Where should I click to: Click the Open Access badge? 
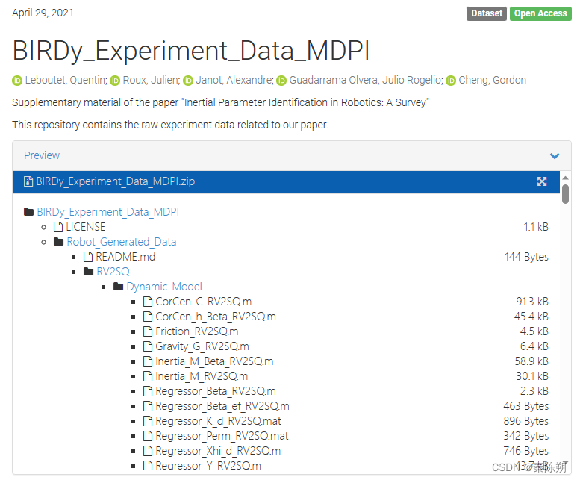(540, 13)
